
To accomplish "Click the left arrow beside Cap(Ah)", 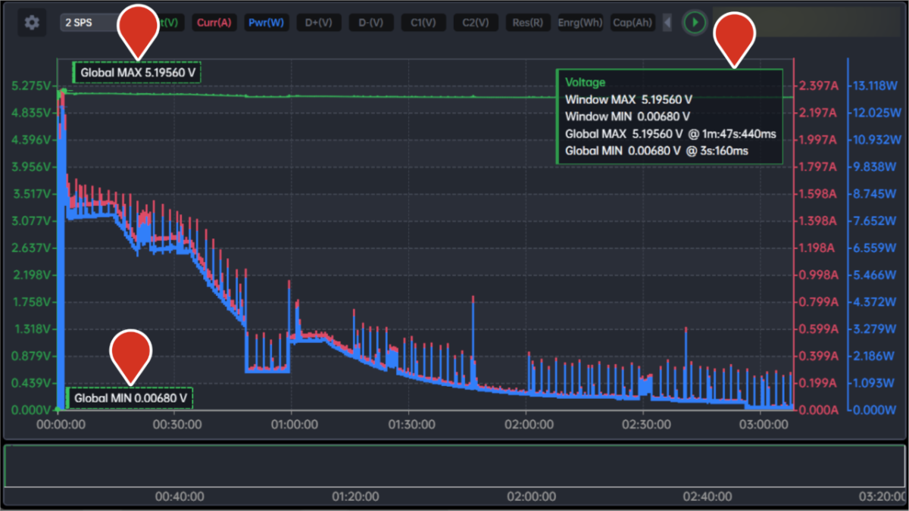I will 667,23.
